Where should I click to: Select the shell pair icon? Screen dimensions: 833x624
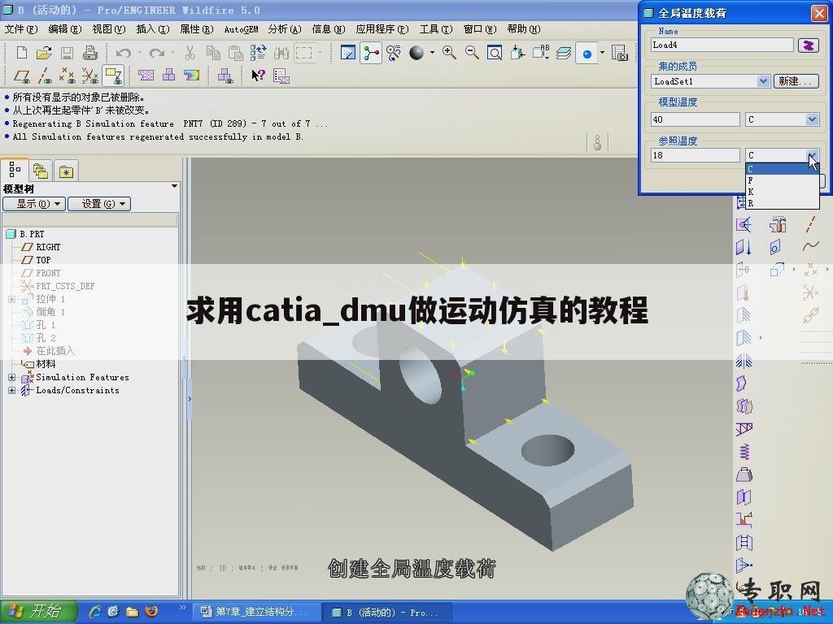coord(744,406)
